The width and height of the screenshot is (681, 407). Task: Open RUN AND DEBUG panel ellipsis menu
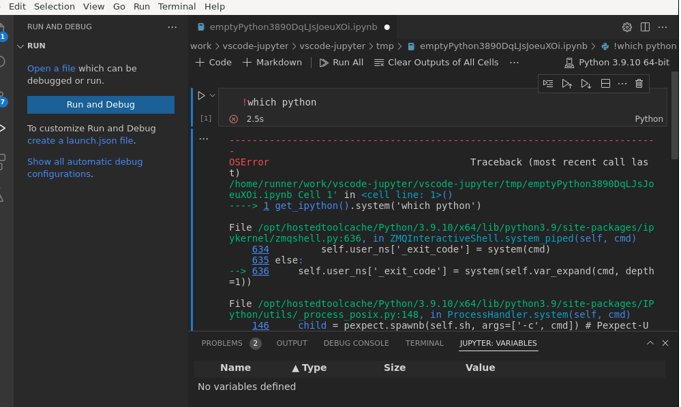(172, 27)
